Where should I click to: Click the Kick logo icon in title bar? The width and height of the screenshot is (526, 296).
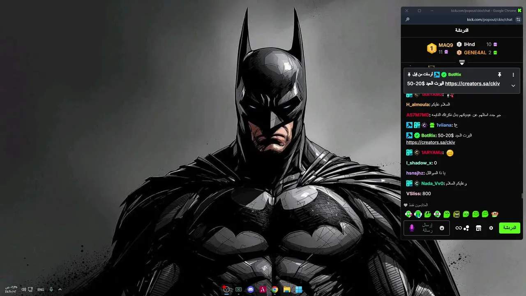[x=520, y=11]
